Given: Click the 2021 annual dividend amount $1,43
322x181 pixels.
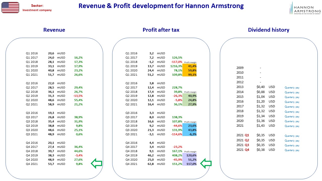Looking at the screenshot, I should (261, 126).
